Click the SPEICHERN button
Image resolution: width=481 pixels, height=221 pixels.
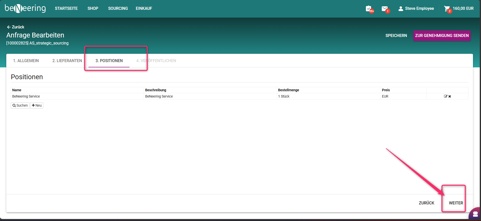pyautogui.click(x=396, y=35)
